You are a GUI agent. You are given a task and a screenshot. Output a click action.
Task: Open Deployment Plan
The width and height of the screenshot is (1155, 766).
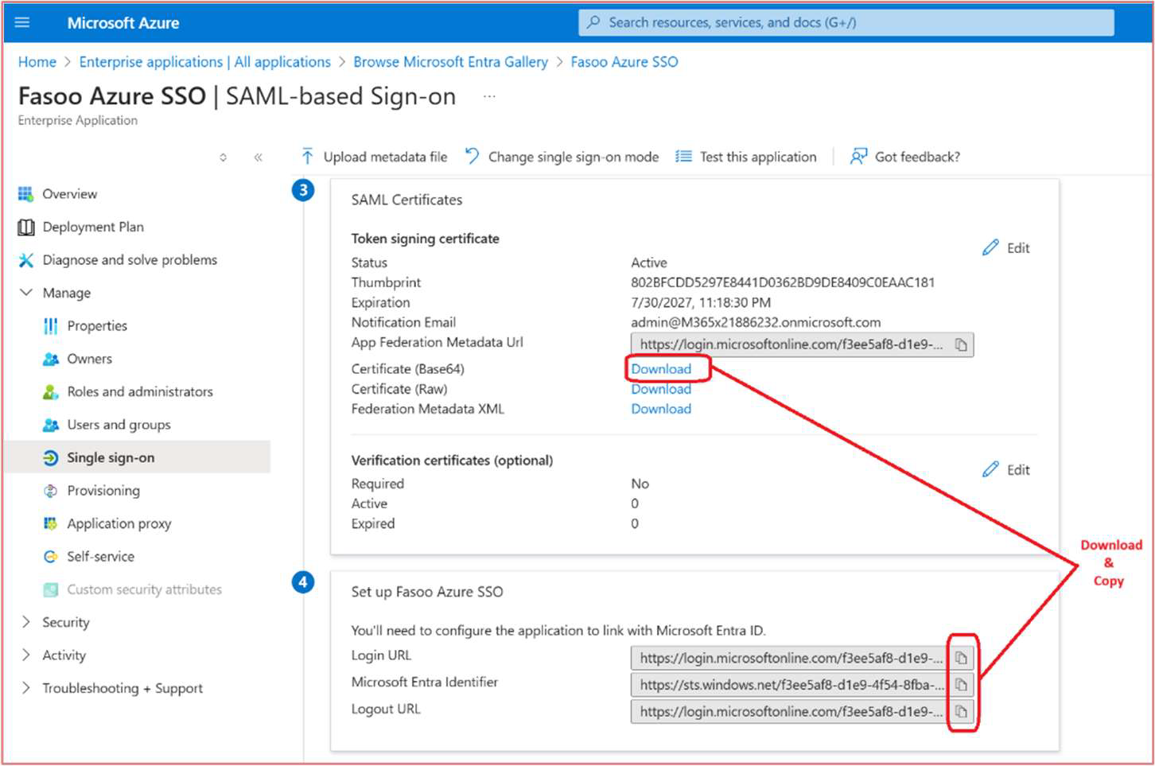(x=93, y=227)
